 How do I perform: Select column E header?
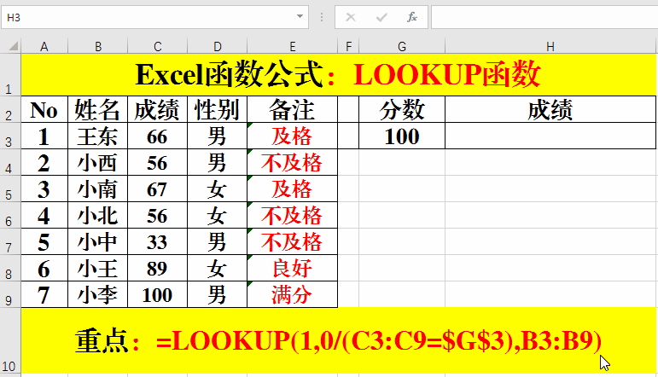[x=293, y=47]
